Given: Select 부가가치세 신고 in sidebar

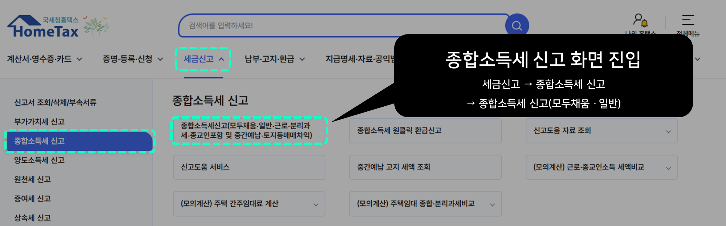Looking at the screenshot, I should (39, 122).
